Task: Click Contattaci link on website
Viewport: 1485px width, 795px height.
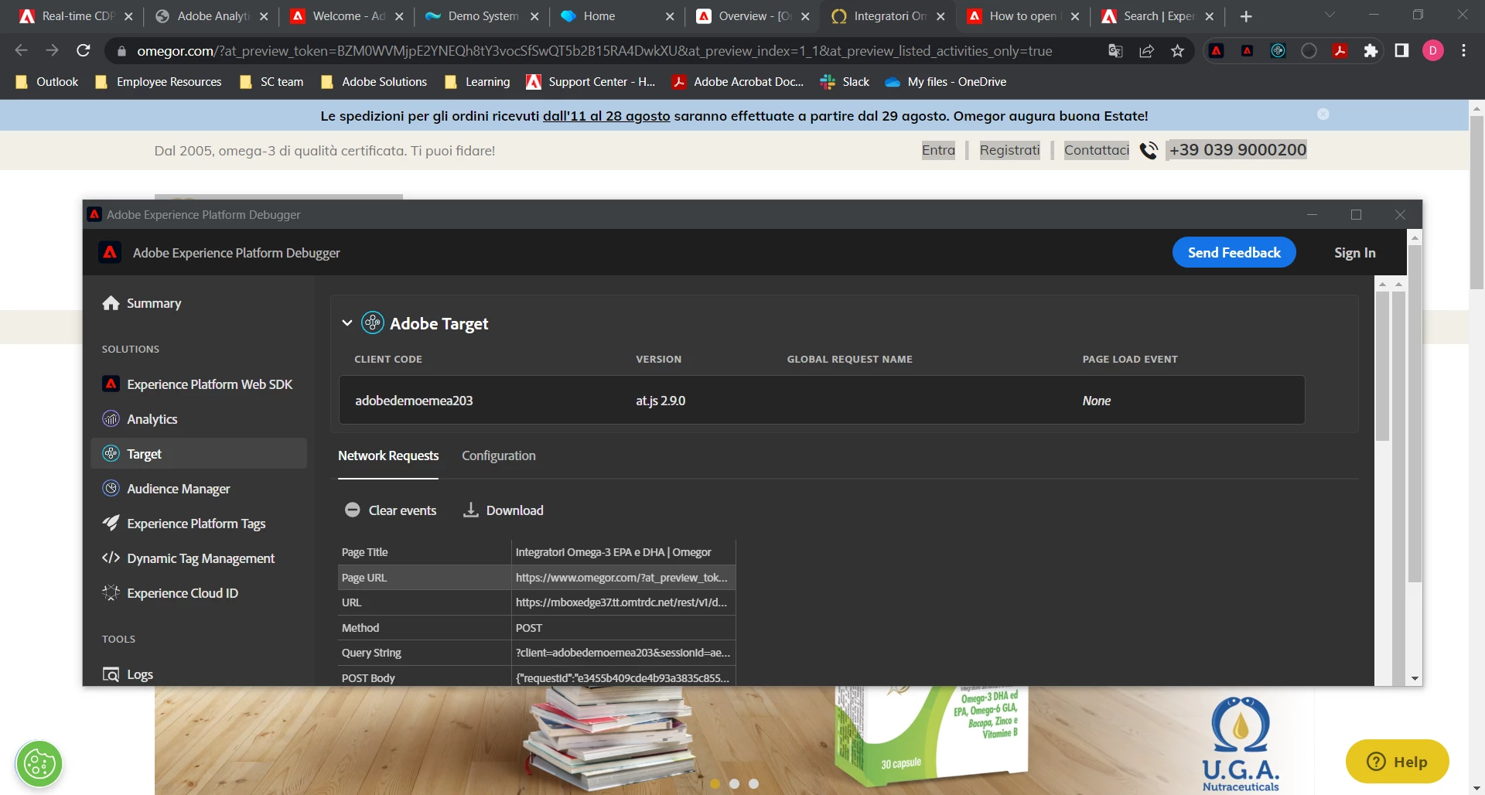Action: tap(1096, 150)
